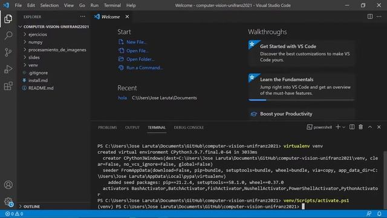Open the Selection menu
387x218 pixels.
(50, 5)
